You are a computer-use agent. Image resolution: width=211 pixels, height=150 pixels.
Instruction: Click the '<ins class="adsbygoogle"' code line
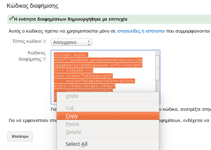(x=83, y=76)
